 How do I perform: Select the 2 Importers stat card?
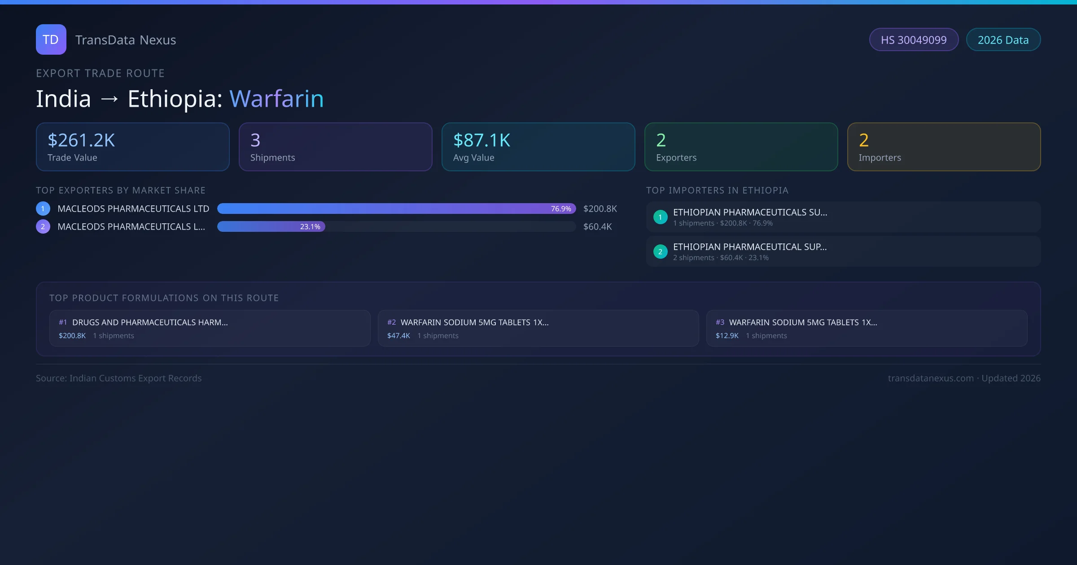coord(944,147)
